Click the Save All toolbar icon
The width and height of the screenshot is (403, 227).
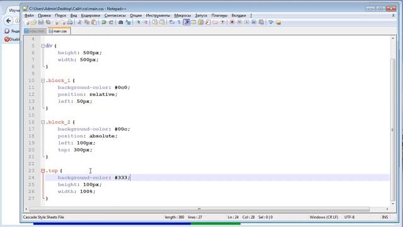(48, 23)
